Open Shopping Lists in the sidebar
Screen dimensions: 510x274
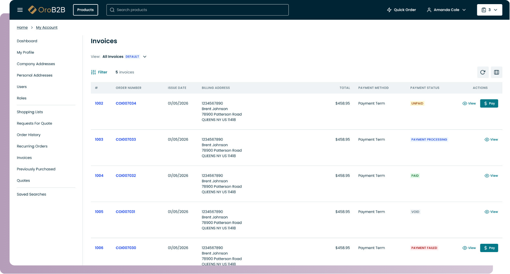(30, 112)
